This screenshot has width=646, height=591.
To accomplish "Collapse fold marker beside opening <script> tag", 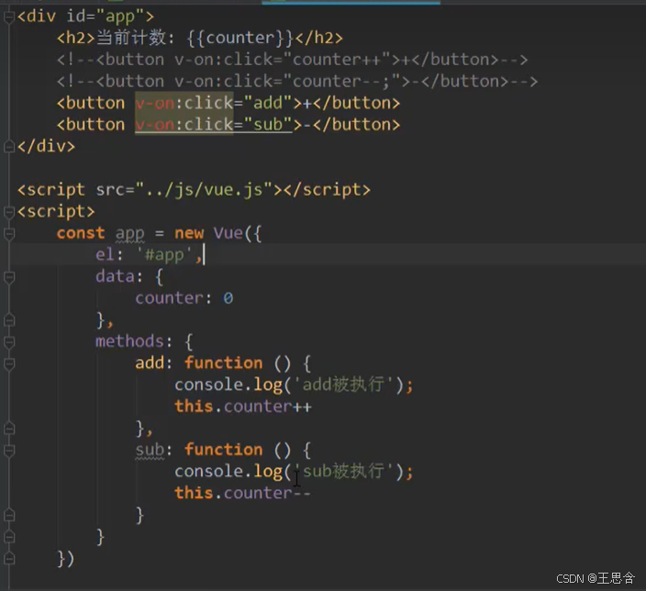I will pyautogui.click(x=9, y=212).
